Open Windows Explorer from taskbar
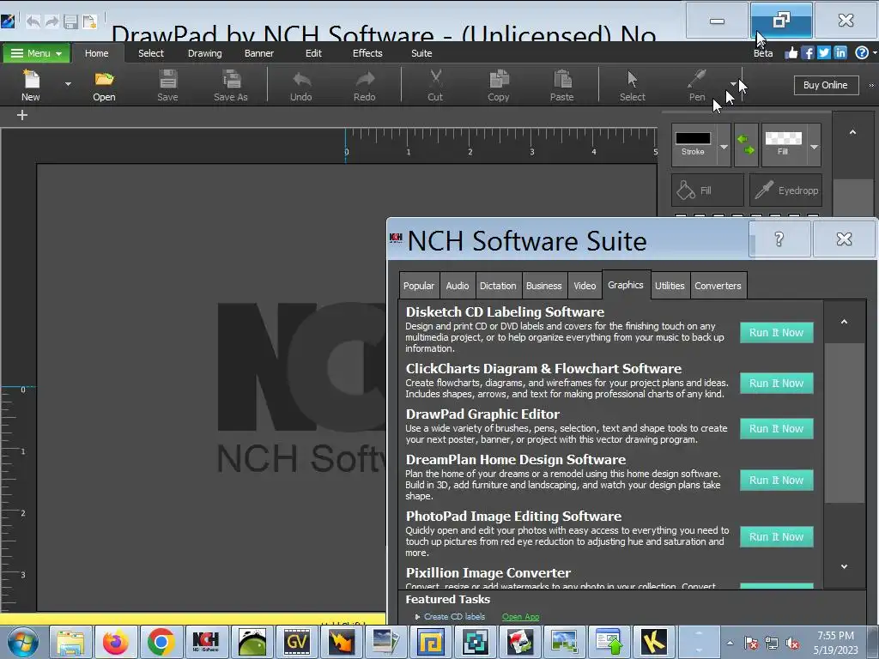The image size is (879, 659). click(x=70, y=642)
